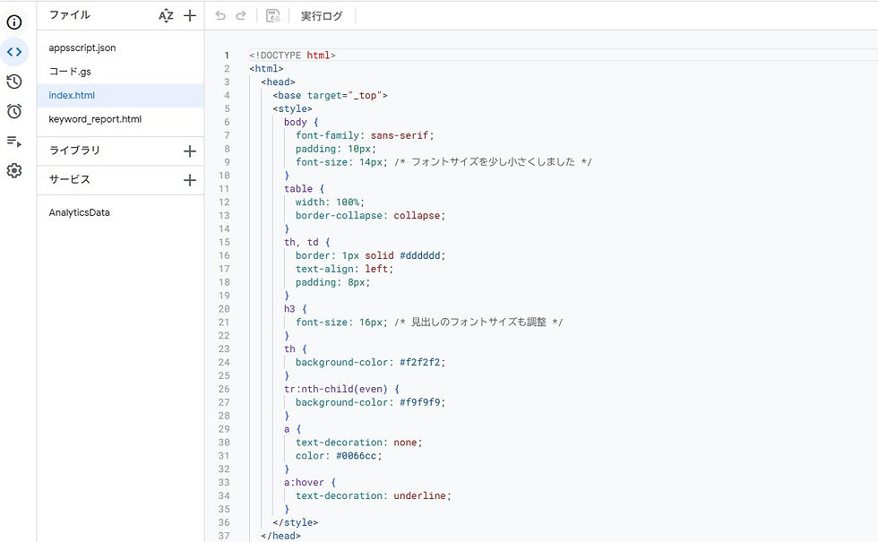Viewport: 878px width, 542px height.
Task: Click line number 1 in gutter
Action: pyautogui.click(x=226, y=56)
